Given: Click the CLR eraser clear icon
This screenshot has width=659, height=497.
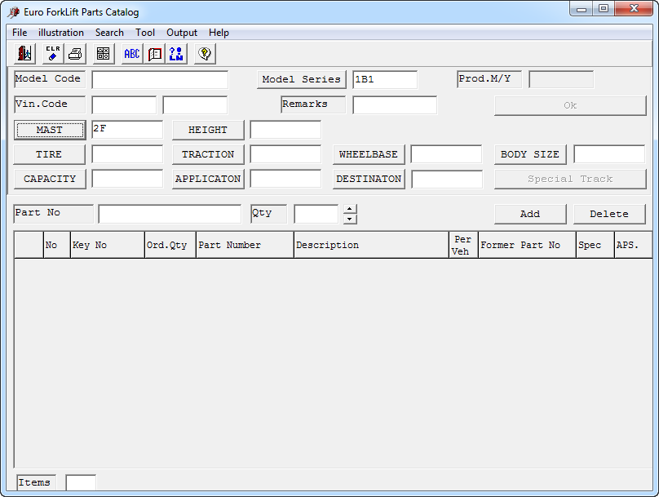Looking at the screenshot, I should click(x=53, y=54).
